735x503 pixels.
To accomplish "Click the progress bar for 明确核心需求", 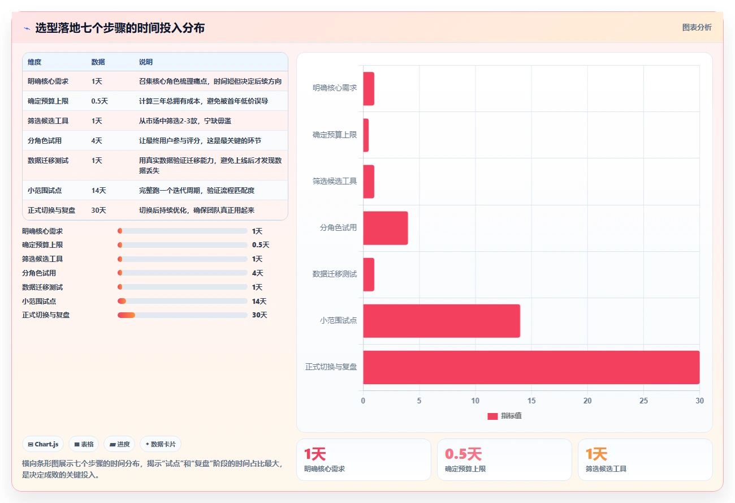I will click(x=183, y=231).
